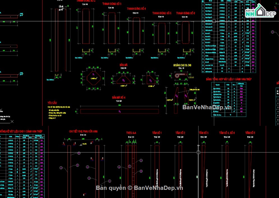279x198 pixels.
Task: Select the TẤM SỐ 1 title
Action: click(157, 133)
